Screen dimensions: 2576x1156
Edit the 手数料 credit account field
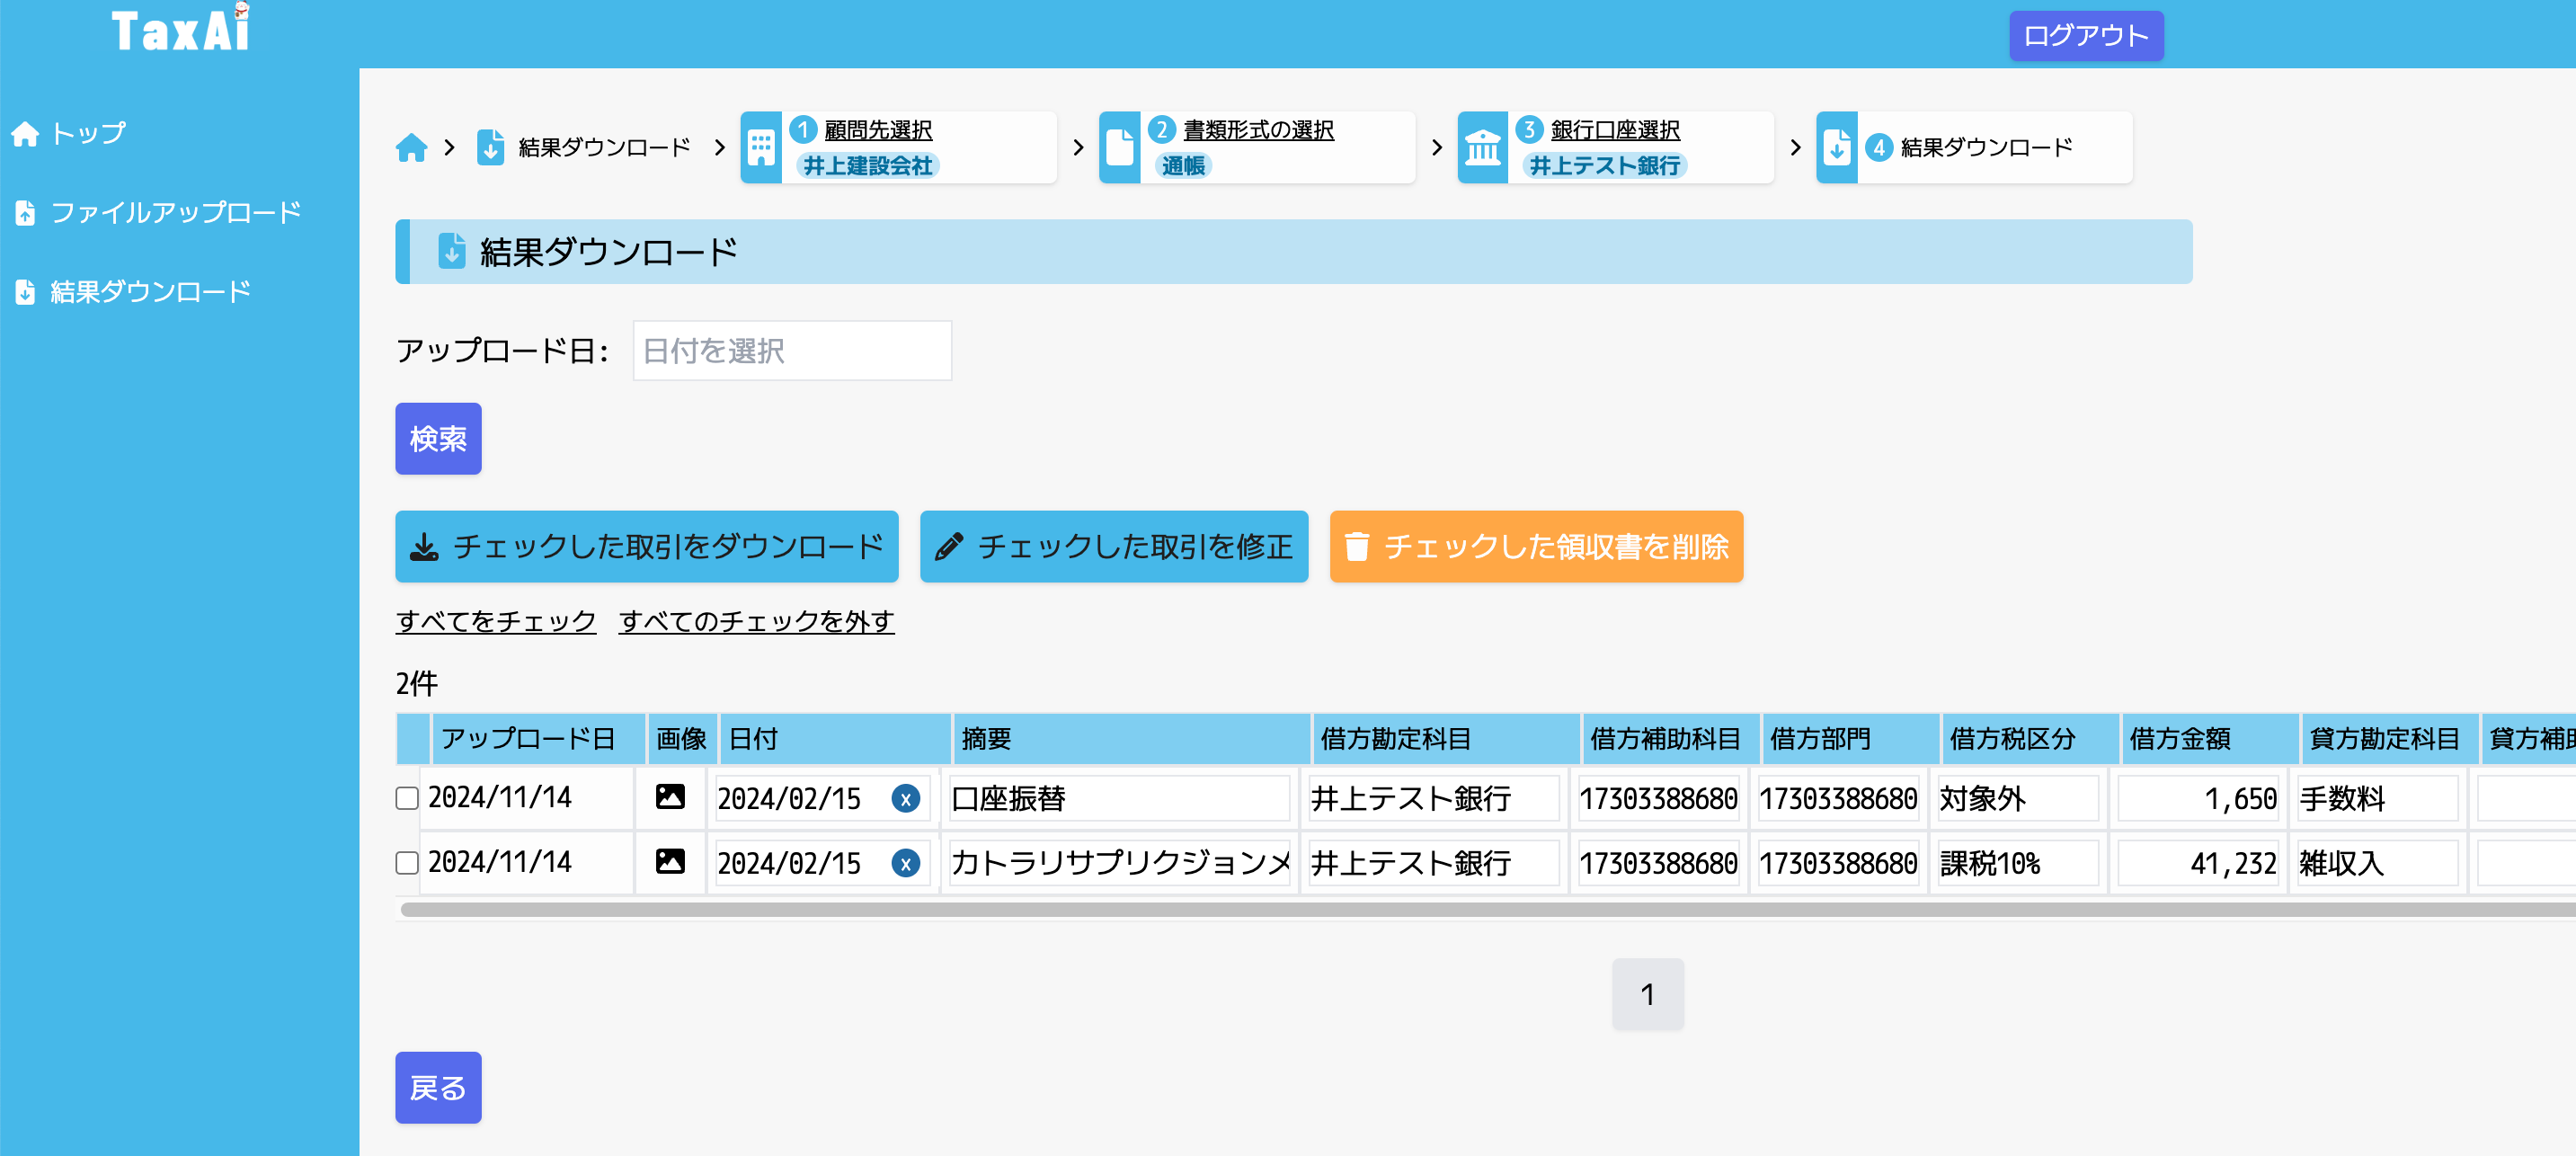(x=2377, y=798)
